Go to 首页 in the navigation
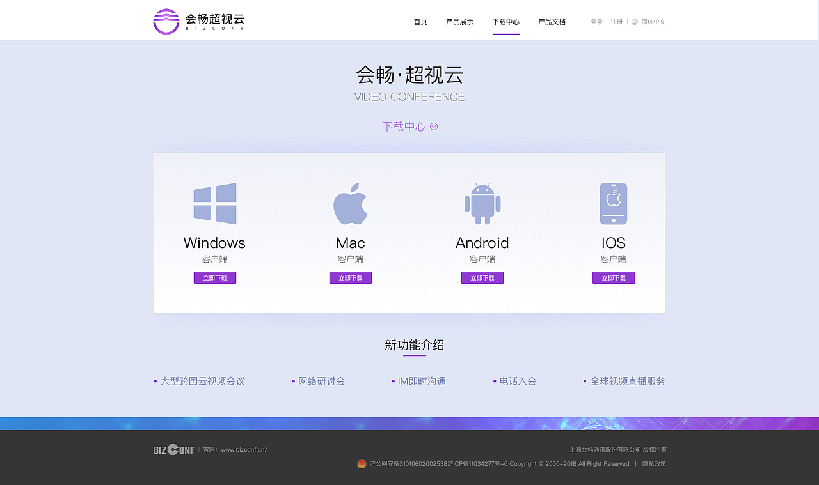 420,22
